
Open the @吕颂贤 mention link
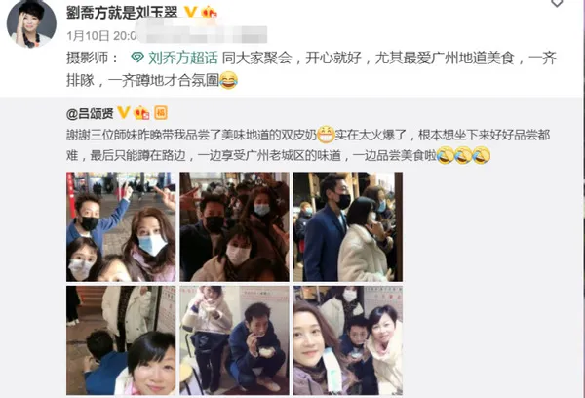click(x=90, y=113)
